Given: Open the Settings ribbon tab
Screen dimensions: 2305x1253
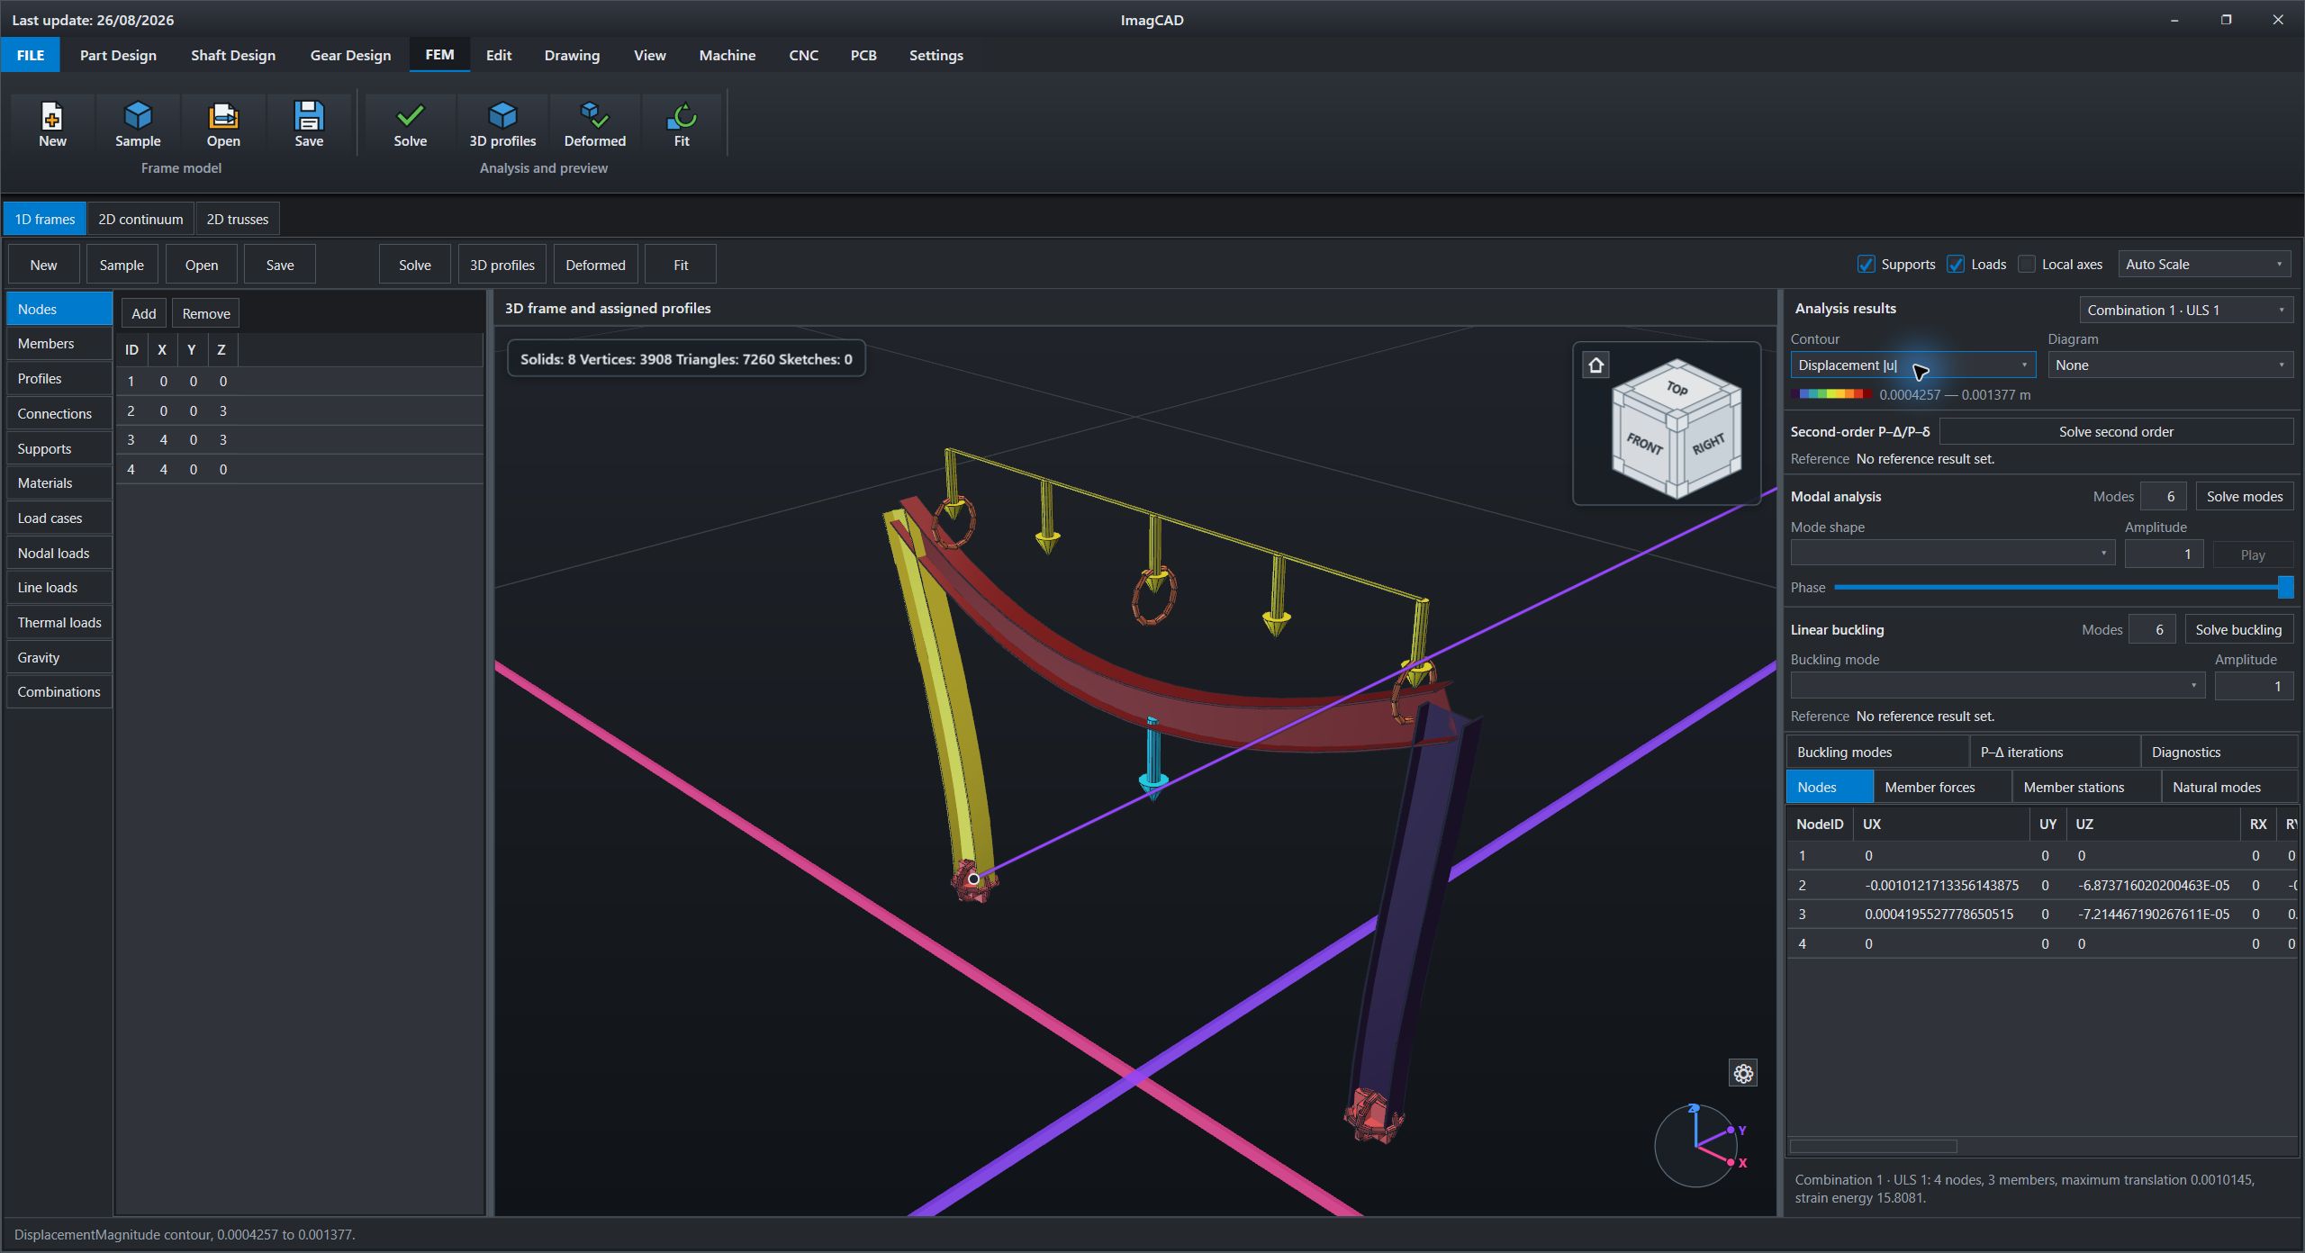Looking at the screenshot, I should click(936, 55).
